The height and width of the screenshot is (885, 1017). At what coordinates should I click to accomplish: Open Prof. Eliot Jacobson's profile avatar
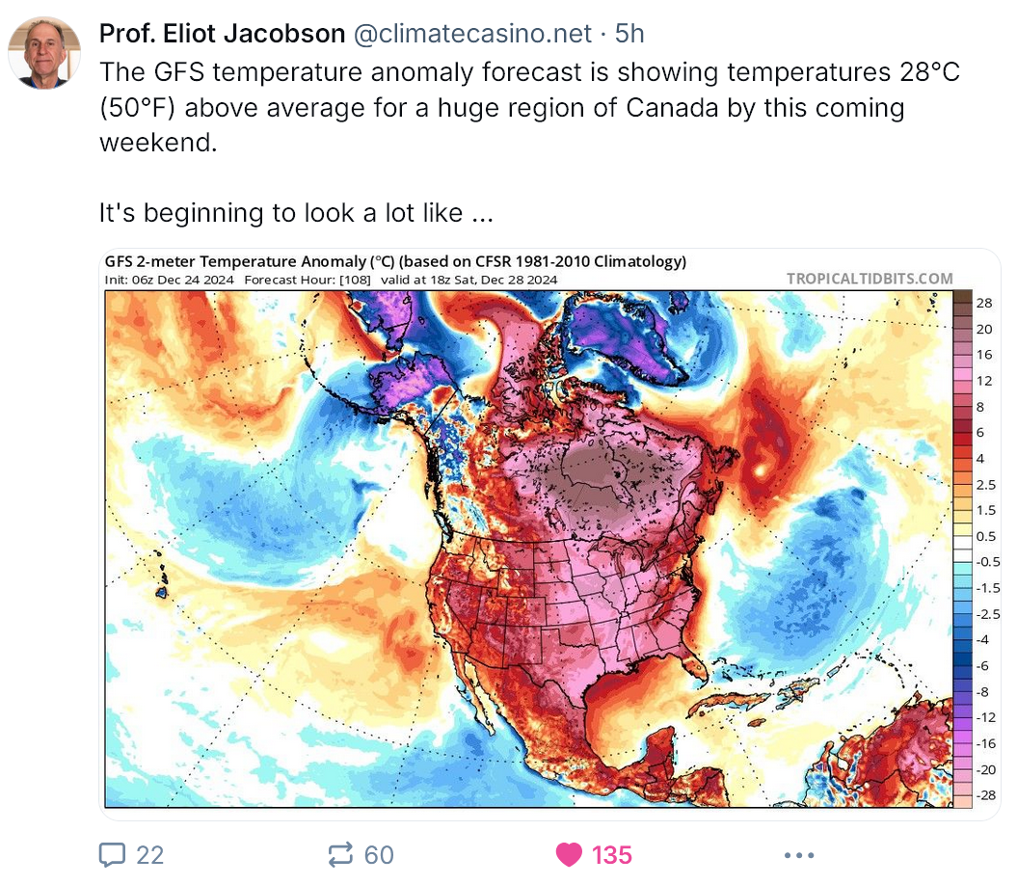(44, 53)
